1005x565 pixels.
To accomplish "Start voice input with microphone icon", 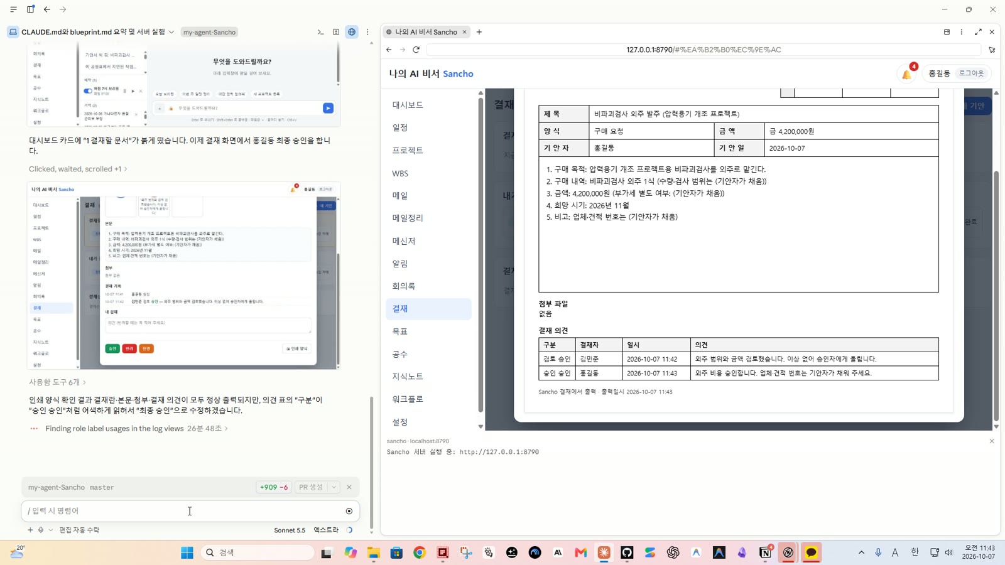I will [41, 530].
